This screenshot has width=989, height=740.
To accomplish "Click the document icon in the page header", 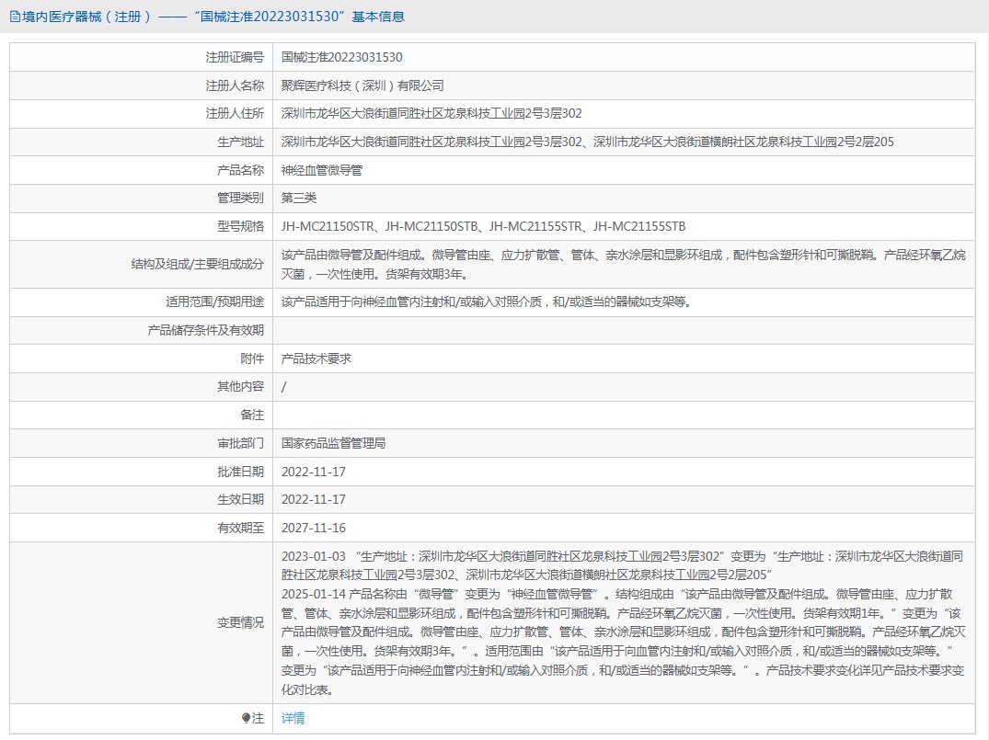I will pyautogui.click(x=15, y=17).
